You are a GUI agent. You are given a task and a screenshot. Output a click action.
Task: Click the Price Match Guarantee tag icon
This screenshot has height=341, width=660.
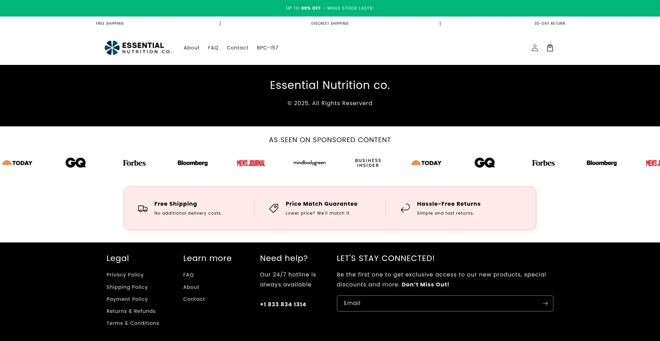(274, 208)
